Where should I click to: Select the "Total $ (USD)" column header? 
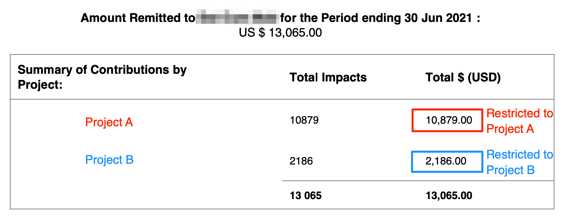pos(463,77)
